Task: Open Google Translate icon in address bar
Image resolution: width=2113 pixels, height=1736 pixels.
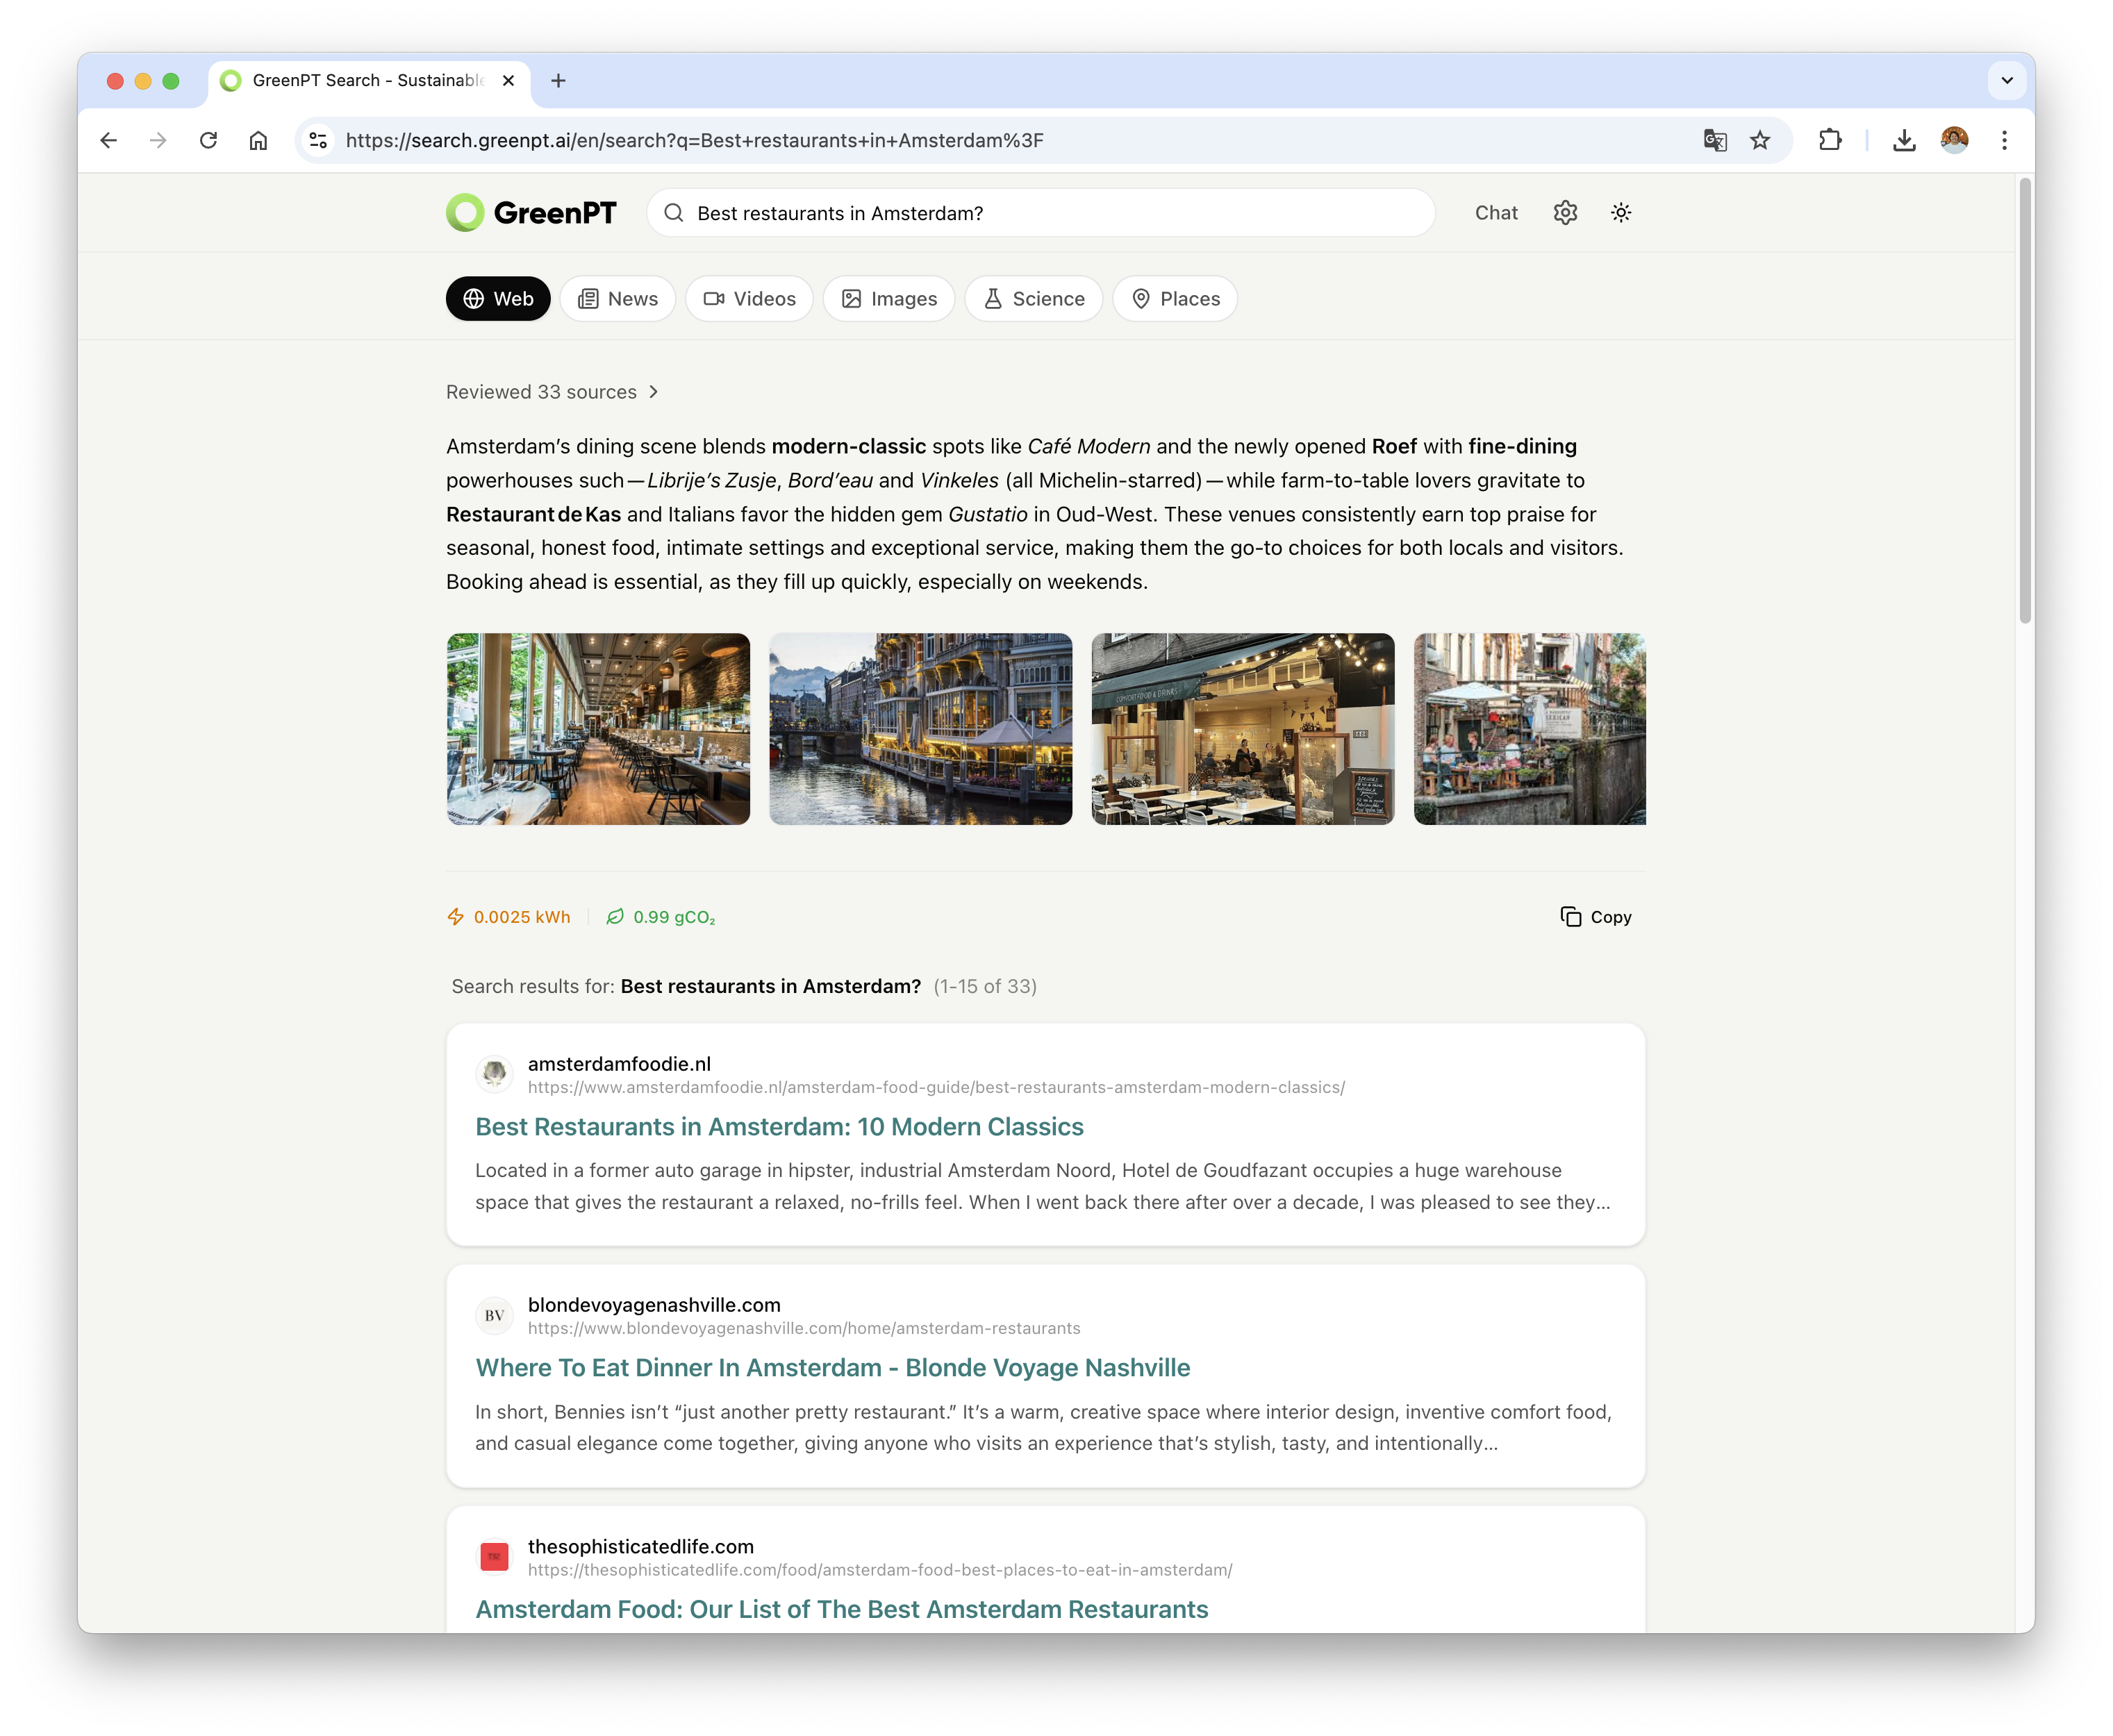Action: tap(1714, 140)
